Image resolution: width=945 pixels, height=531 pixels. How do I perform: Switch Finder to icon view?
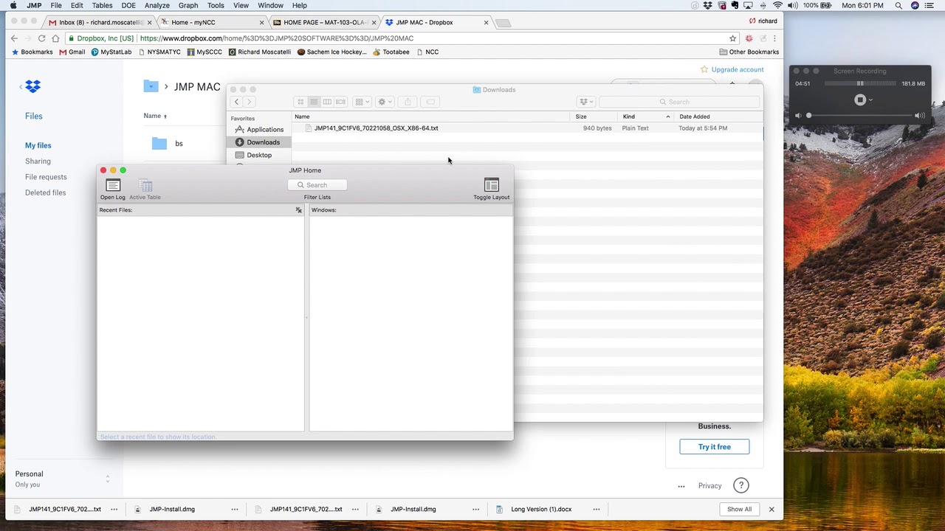300,102
